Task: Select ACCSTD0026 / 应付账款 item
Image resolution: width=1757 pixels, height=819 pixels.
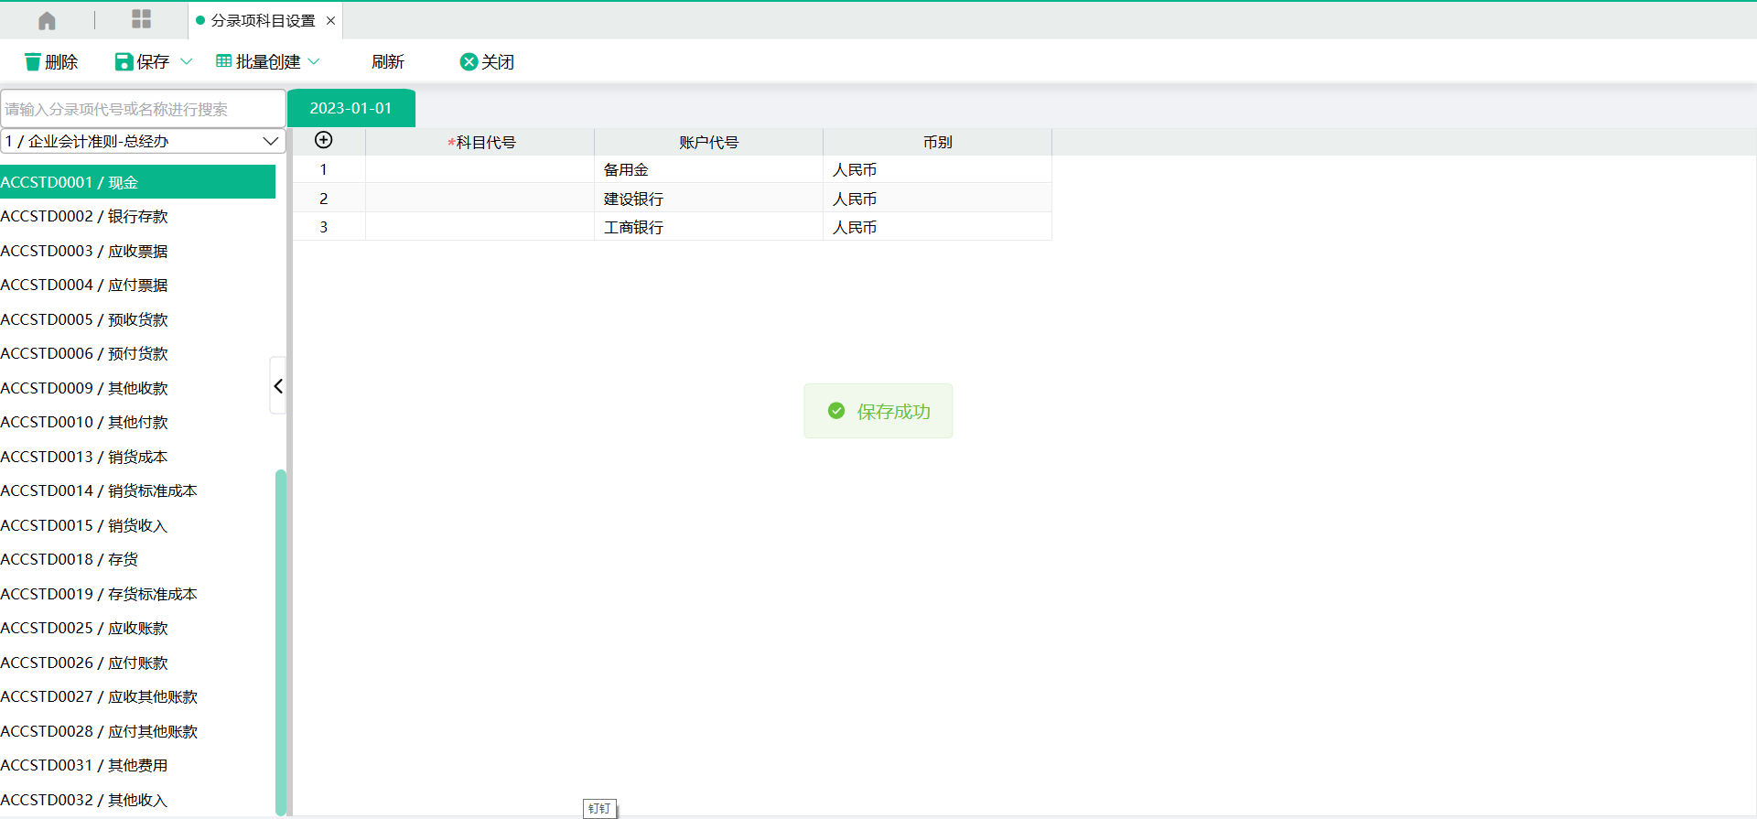Action: 137,663
